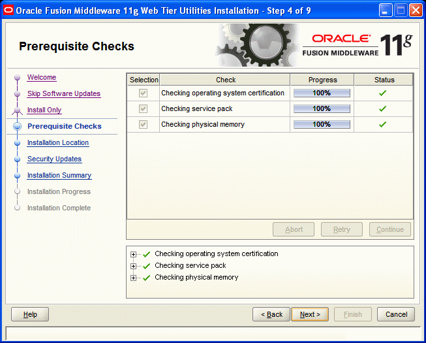Jump to Security Updates step

tap(54, 159)
